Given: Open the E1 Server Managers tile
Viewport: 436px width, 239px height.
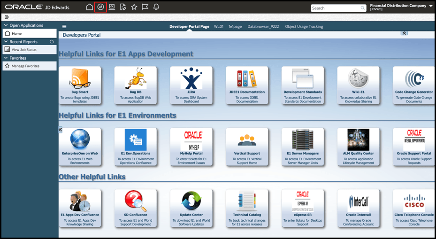Looking at the screenshot, I should point(303,147).
